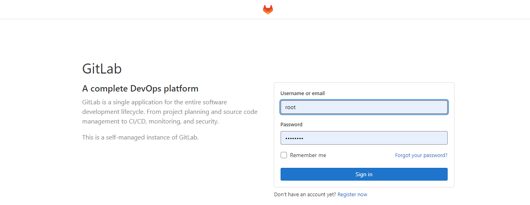Click "Don't have an account yet?" text
The width and height of the screenshot is (530, 205).
pos(305,195)
